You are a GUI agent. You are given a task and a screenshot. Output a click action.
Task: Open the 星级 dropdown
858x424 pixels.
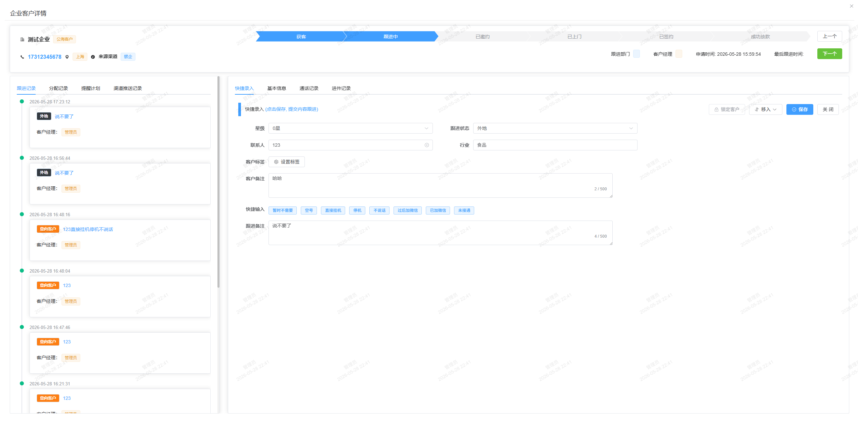point(350,128)
